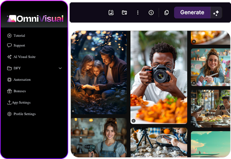This screenshot has width=231, height=159.
Task: Select AI Visual Suite in sidebar
Action: [24, 57]
